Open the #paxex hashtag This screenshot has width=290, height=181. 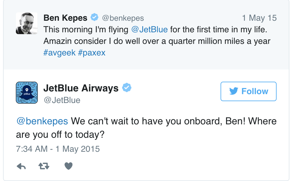[x=92, y=53]
